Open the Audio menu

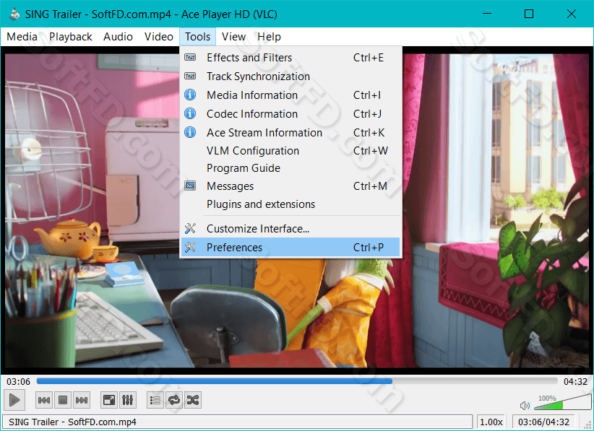click(119, 37)
